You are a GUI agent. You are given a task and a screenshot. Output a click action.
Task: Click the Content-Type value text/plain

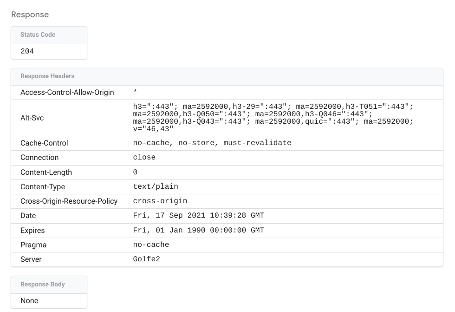click(155, 186)
